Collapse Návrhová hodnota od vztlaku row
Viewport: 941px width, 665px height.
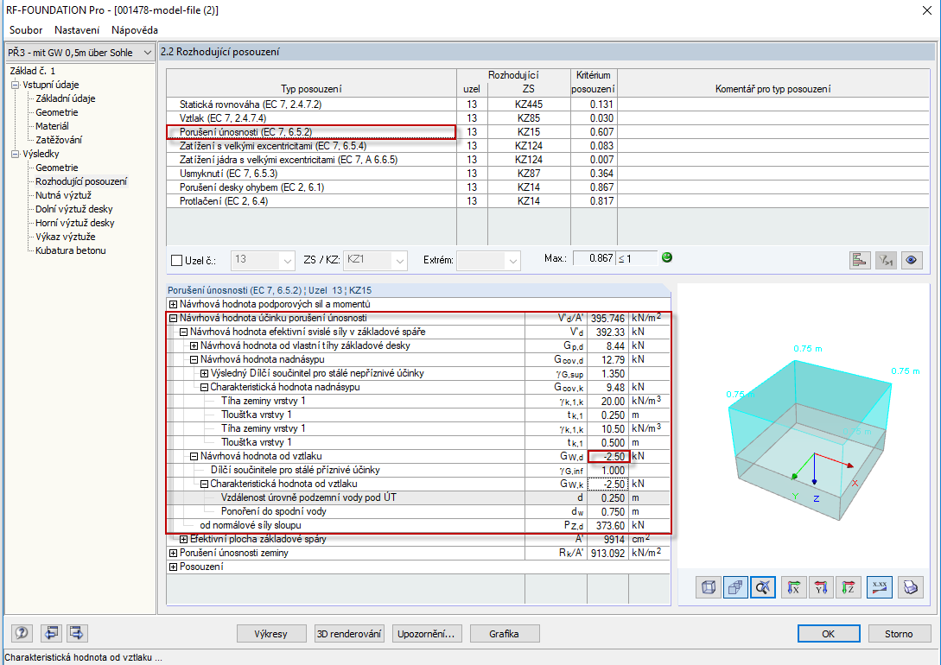pos(194,456)
